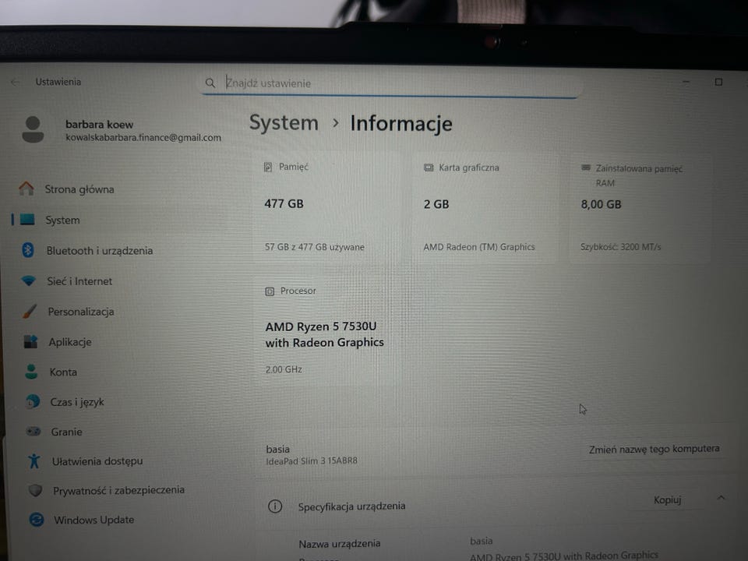Click the basia computer name
Viewport: 748px width, 561px height.
click(277, 449)
